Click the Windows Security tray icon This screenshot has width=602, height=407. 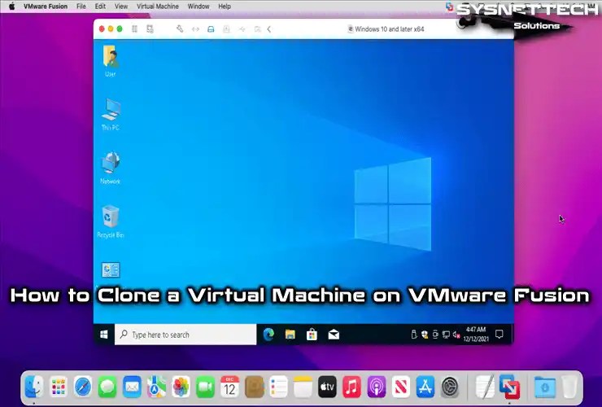(x=425, y=335)
